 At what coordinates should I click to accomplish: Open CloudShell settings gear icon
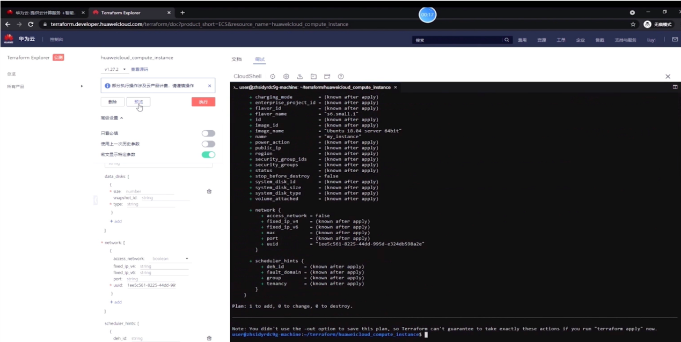pyautogui.click(x=286, y=77)
